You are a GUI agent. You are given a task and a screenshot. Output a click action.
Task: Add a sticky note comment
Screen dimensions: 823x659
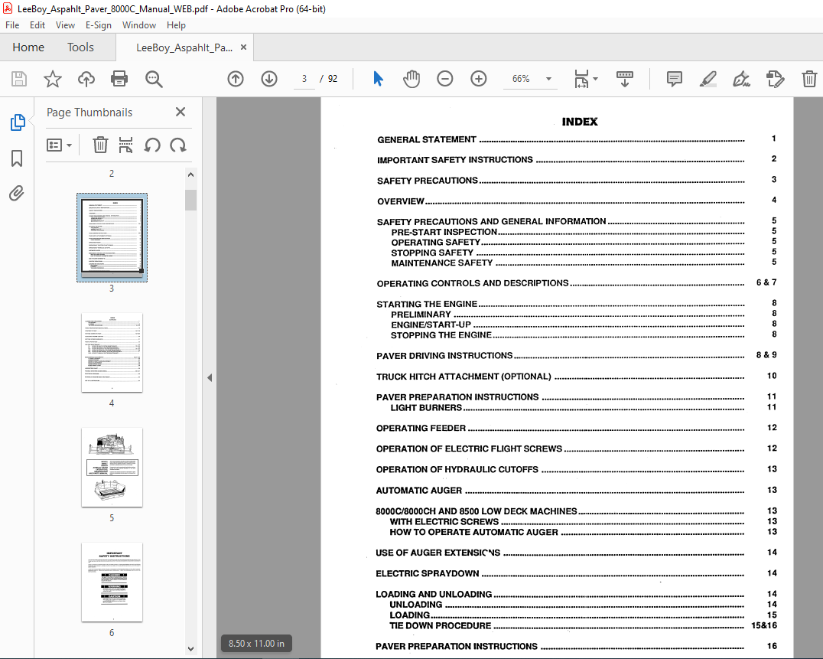pyautogui.click(x=674, y=79)
